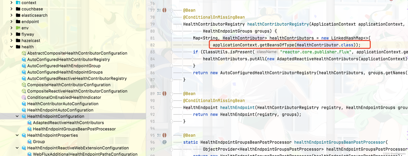Image resolution: width=408 pixels, height=156 pixels.
Task: Select AdaptedReactiveHealthContributors tree item
Action: tap(68, 123)
